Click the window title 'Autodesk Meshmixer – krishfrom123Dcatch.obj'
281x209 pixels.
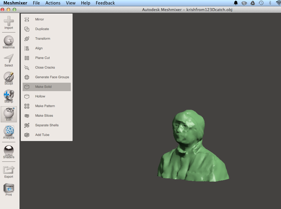tap(187, 10)
